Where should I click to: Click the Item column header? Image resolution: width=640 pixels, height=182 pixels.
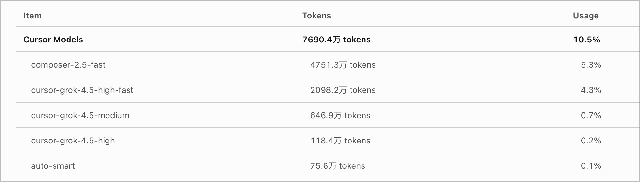[32, 16]
